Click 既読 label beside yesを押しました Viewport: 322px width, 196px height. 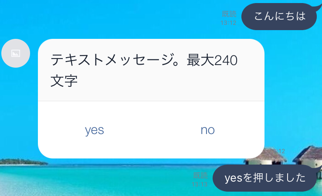tap(200, 175)
